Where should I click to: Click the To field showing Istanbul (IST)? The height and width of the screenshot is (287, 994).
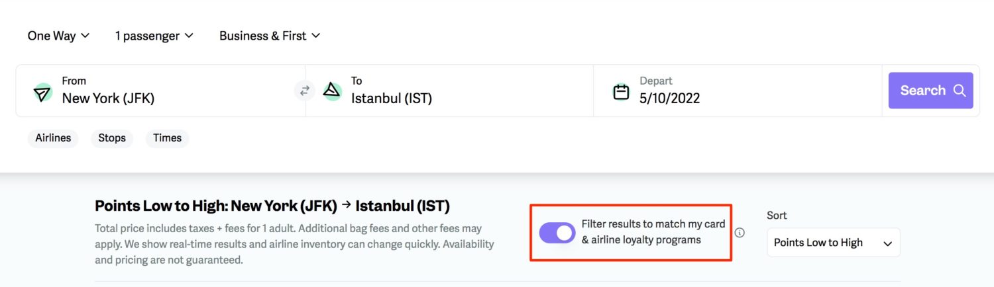(449, 91)
